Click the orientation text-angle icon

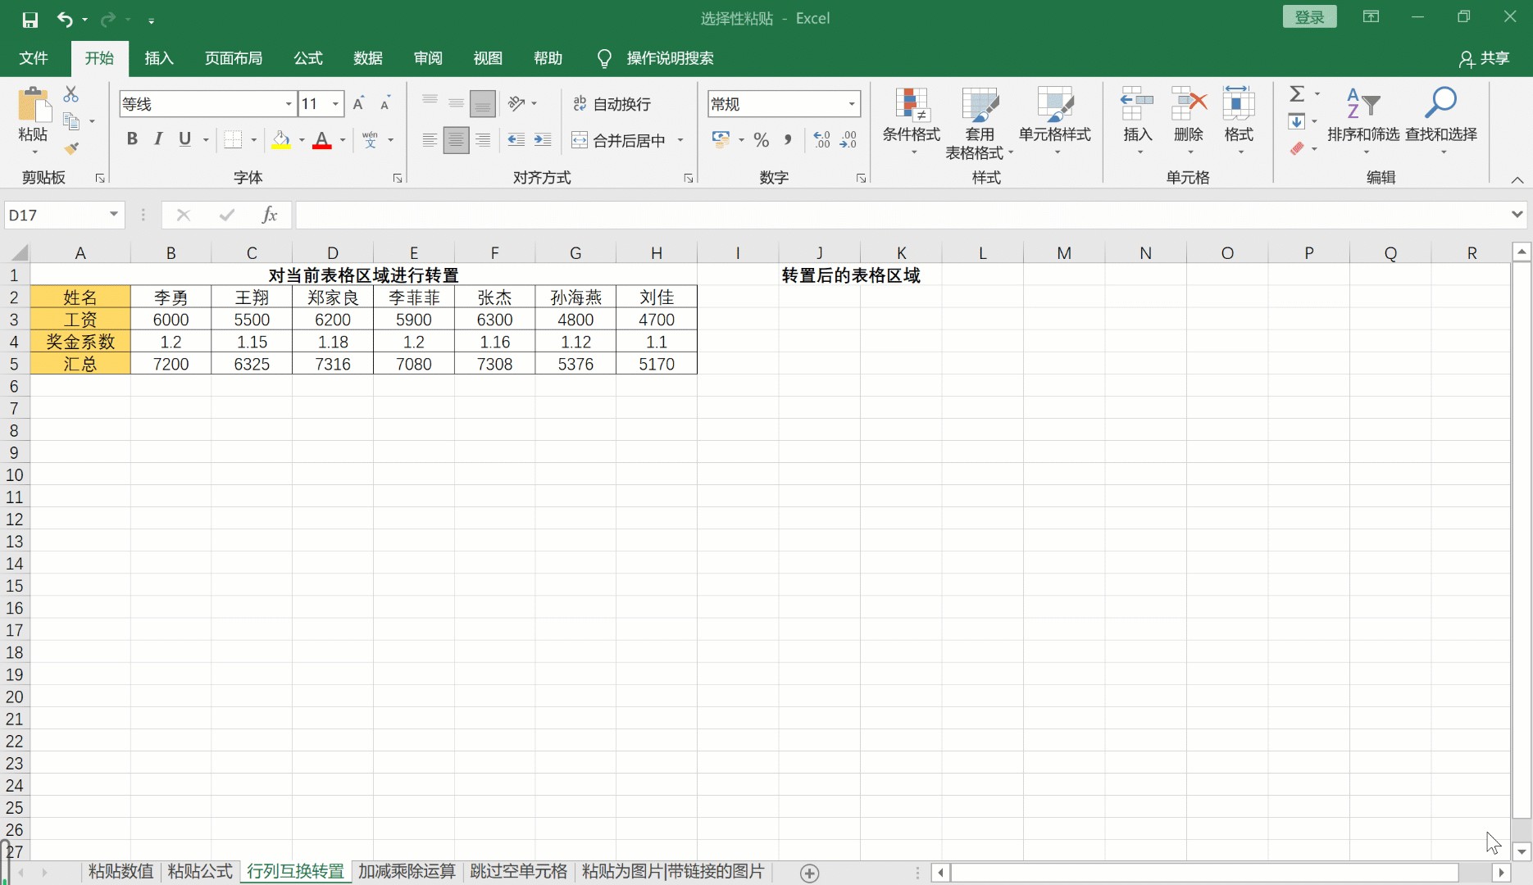point(516,103)
